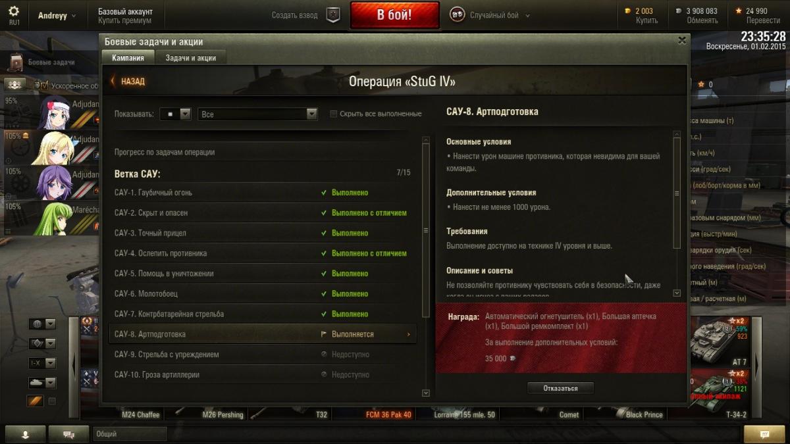The height and width of the screenshot is (444, 790).
Task: Open the contacts icon at bottom left
Action: [x=25, y=434]
